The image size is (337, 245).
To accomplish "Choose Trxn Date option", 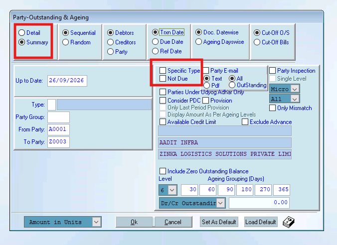I will 155,32.
